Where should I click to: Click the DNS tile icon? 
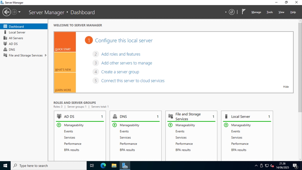(x=115, y=116)
